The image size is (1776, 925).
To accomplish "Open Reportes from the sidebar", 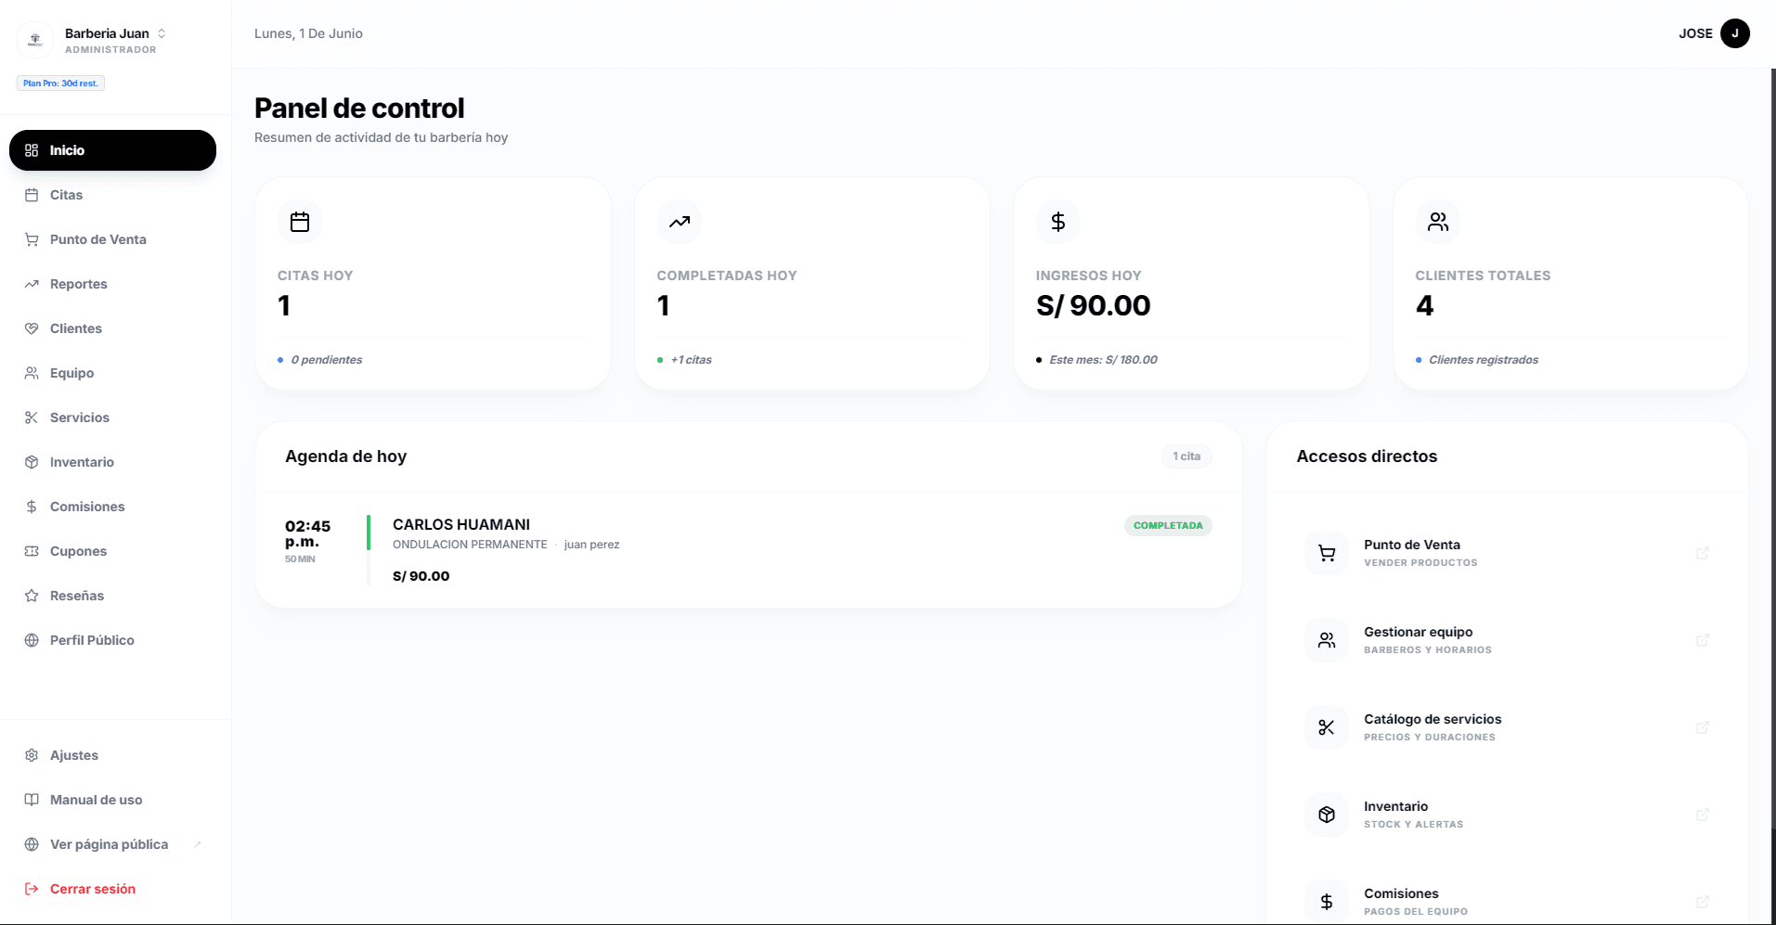I will [x=112, y=284].
